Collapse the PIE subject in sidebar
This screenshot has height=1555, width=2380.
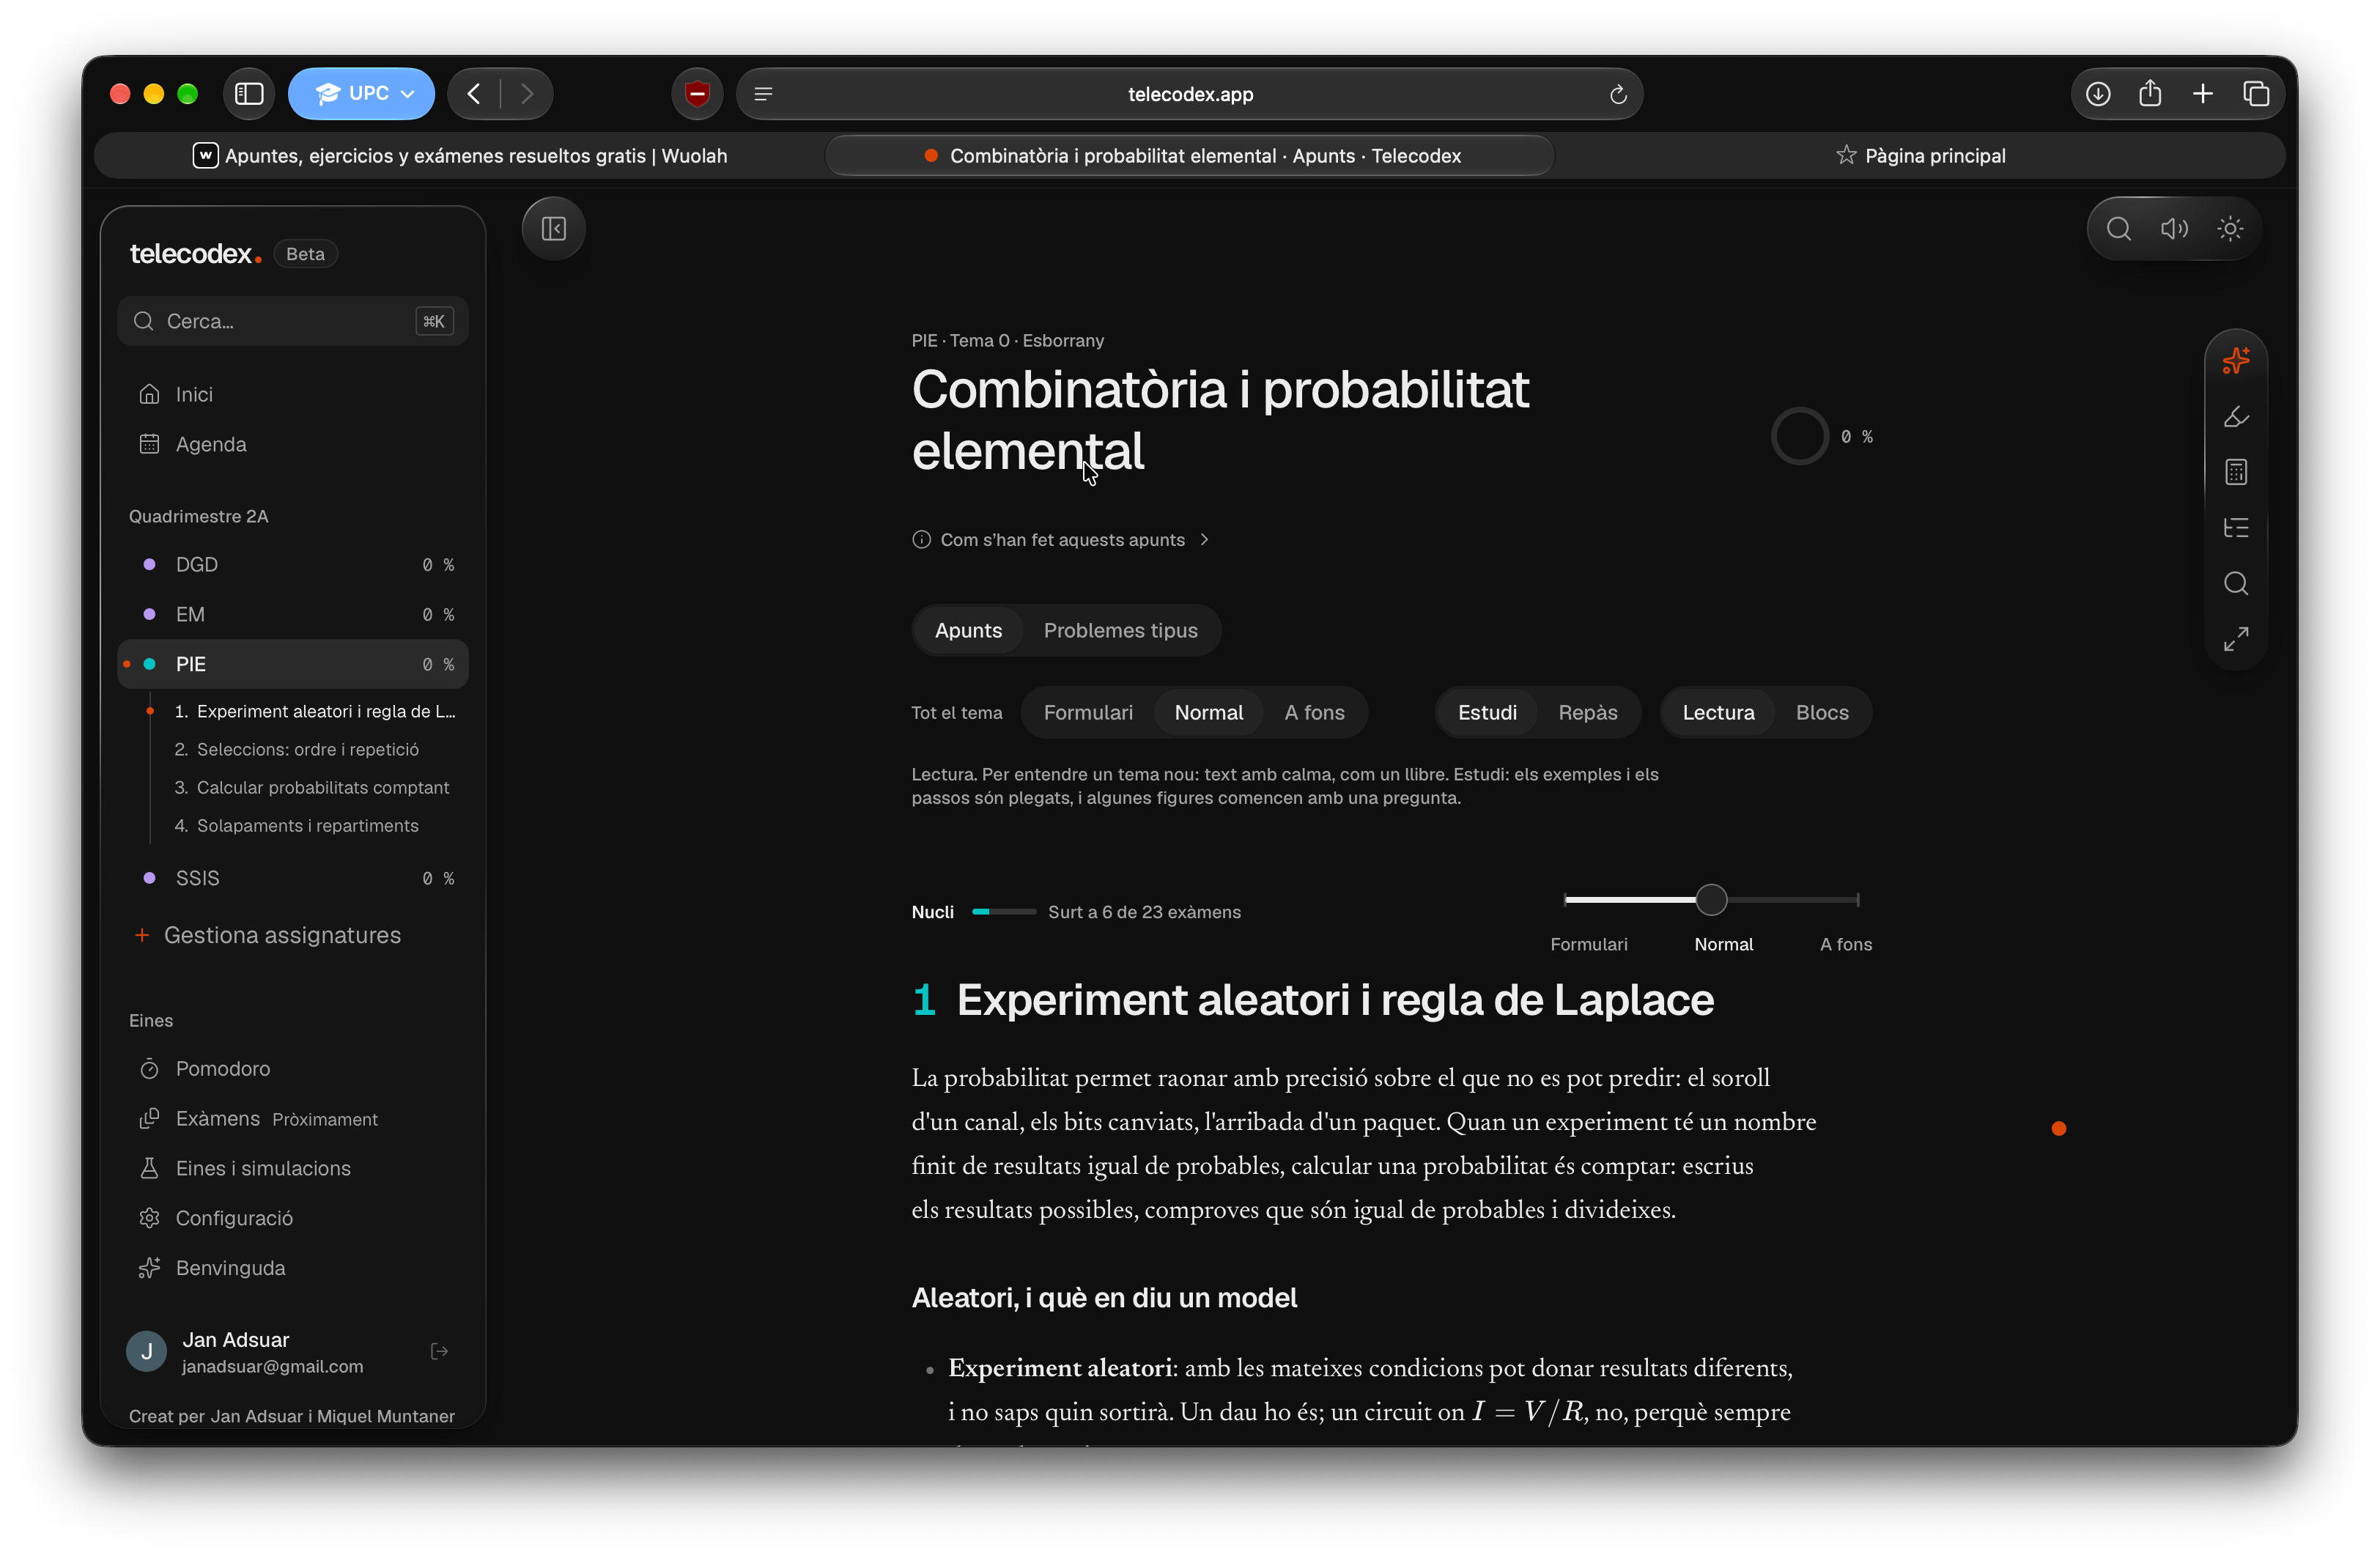click(x=293, y=664)
